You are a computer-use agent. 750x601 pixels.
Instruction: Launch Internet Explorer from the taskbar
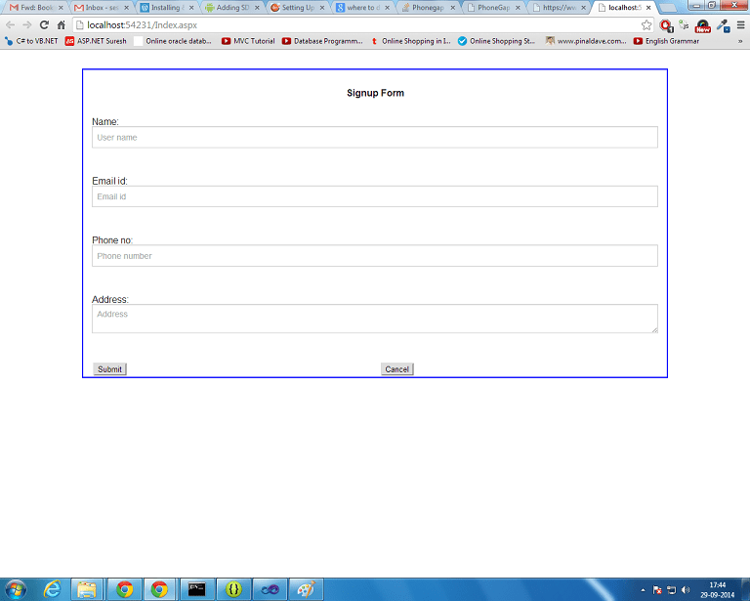(52, 589)
